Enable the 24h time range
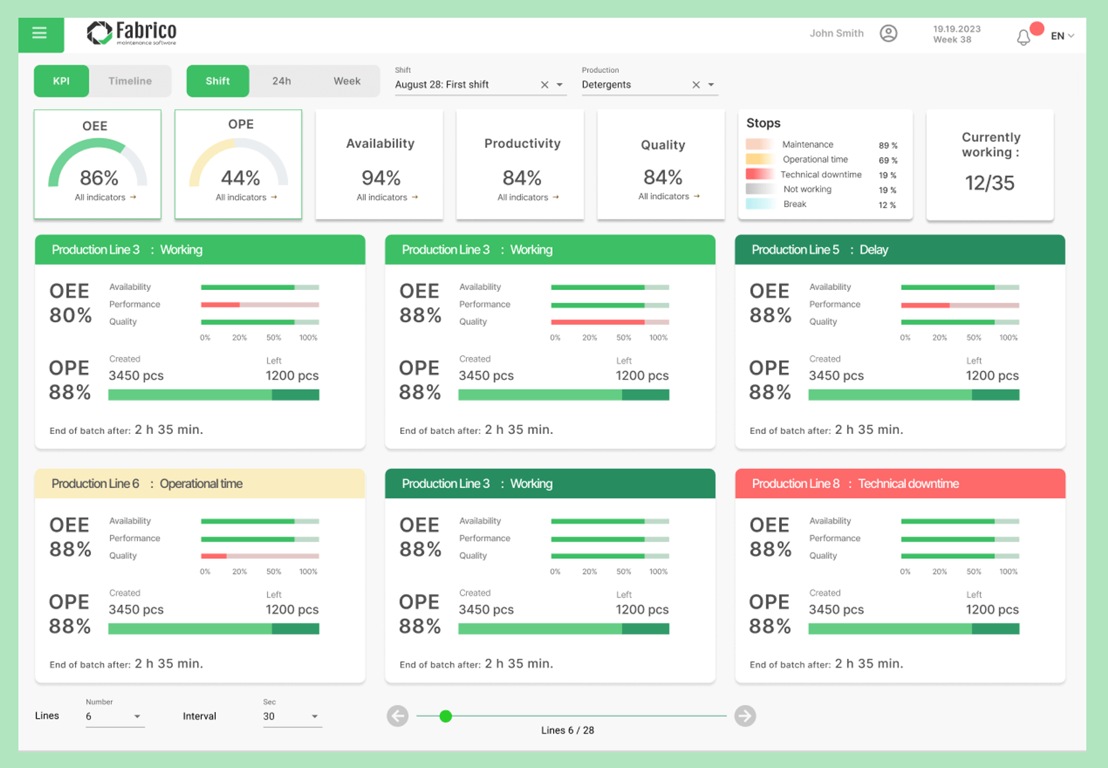This screenshot has width=1108, height=768. [281, 81]
